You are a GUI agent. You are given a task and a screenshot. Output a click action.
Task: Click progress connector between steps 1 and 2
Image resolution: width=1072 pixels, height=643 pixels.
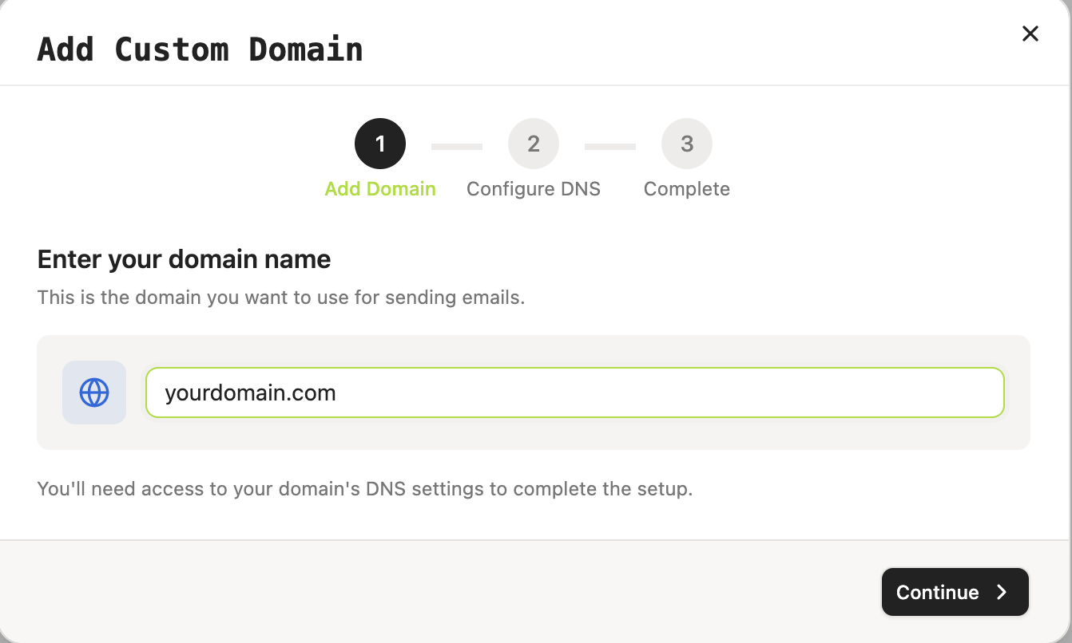click(x=457, y=146)
